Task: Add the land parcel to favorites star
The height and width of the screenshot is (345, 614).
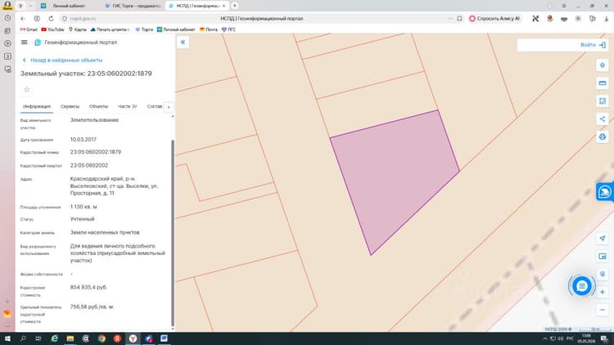Action: [x=27, y=90]
